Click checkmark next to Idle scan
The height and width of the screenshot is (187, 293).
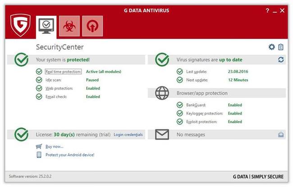click(x=39, y=80)
